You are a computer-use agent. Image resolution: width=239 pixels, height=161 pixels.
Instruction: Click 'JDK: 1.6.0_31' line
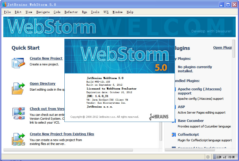(x=98, y=96)
